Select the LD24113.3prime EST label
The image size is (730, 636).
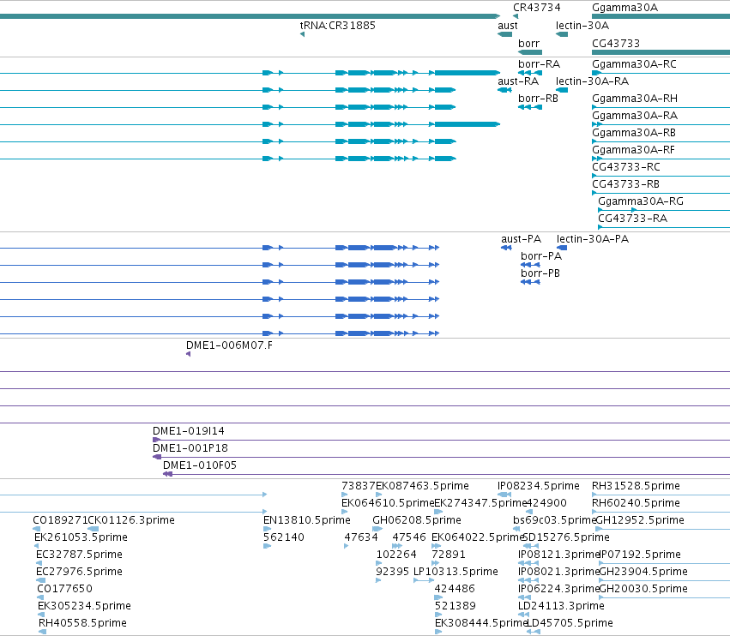tap(561, 606)
